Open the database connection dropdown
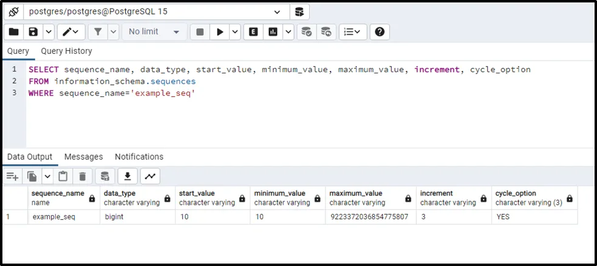The image size is (597, 266). pyautogui.click(x=278, y=12)
